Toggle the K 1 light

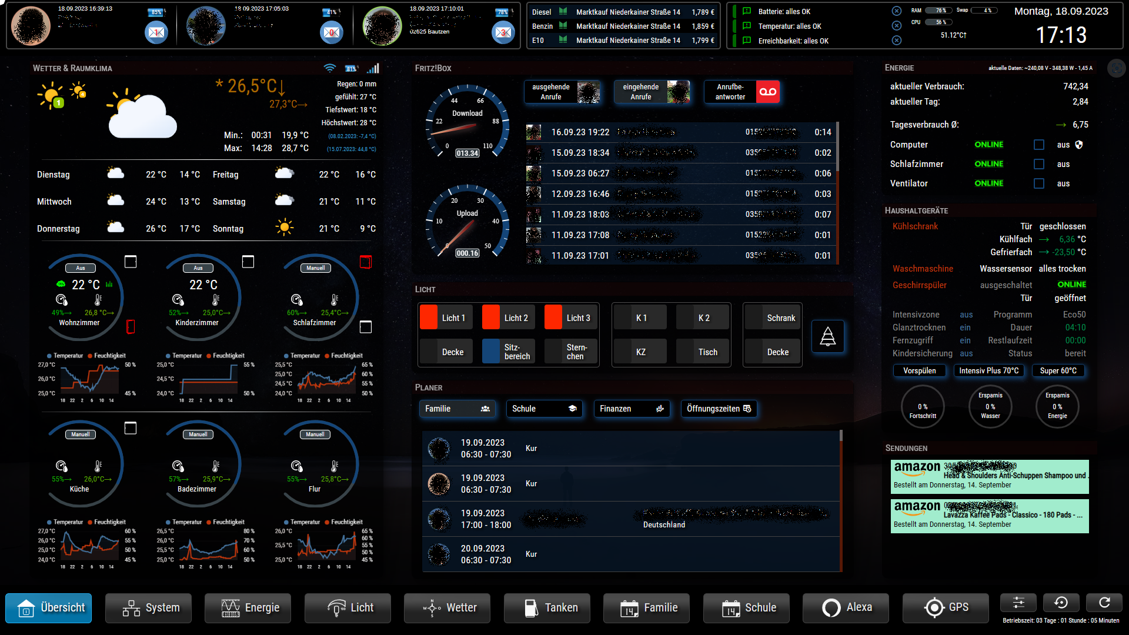(x=640, y=317)
